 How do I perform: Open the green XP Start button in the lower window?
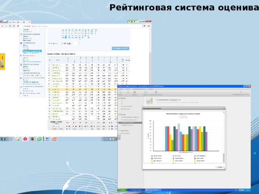click(x=122, y=190)
